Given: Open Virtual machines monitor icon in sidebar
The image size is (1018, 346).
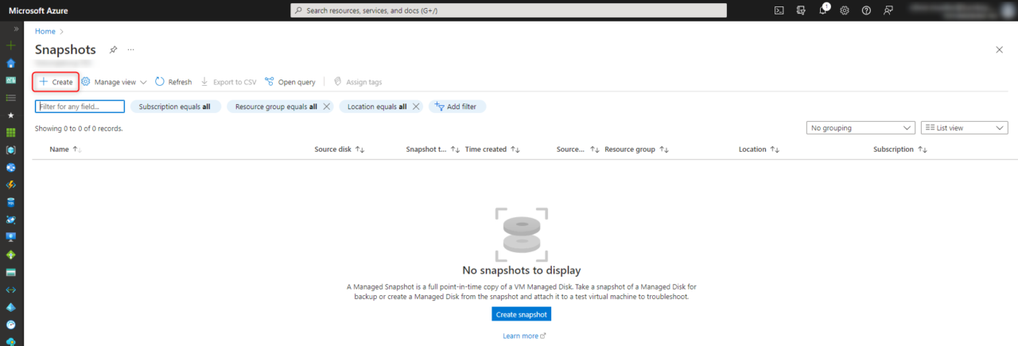Looking at the screenshot, I should click(x=11, y=237).
